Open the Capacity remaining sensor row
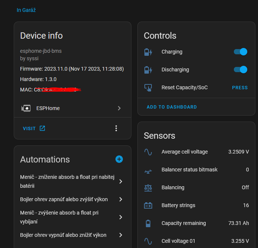Screen dimensions: 258x248 [x=196, y=223]
